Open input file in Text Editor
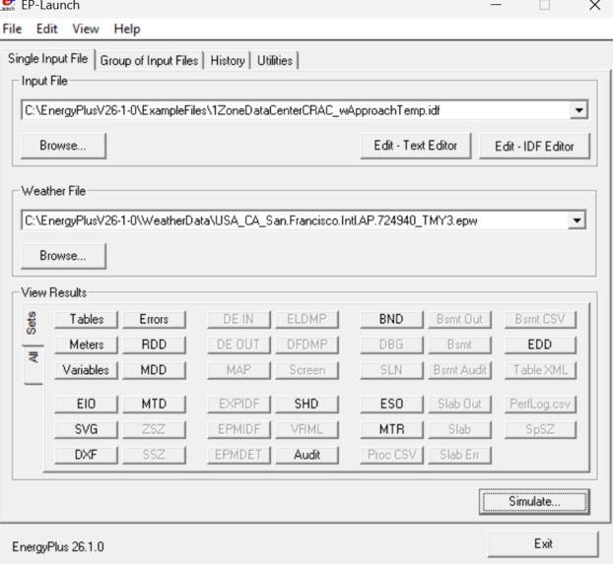The width and height of the screenshot is (613, 564). click(x=416, y=146)
